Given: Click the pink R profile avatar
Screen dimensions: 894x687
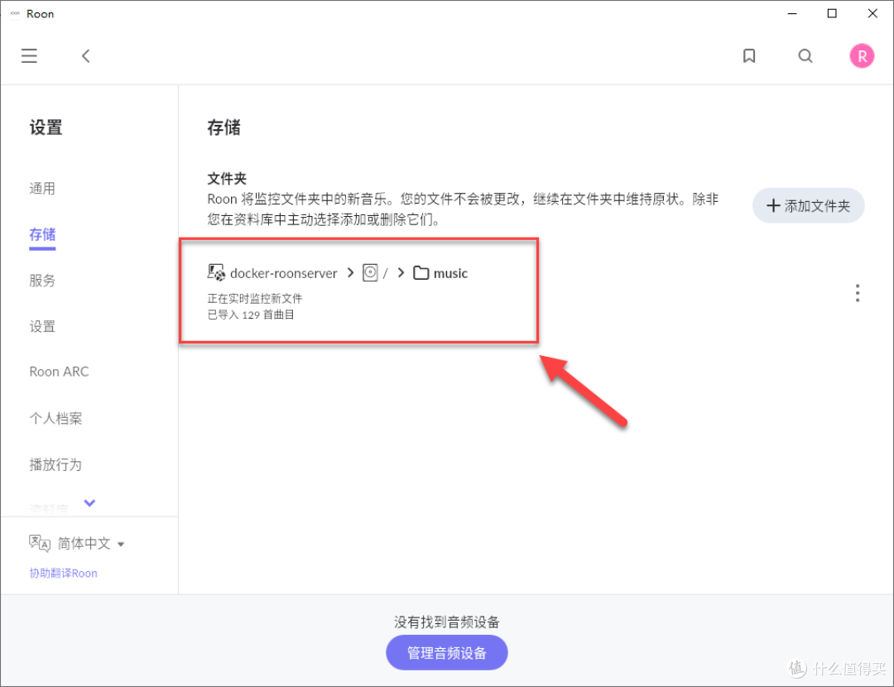Looking at the screenshot, I should coord(862,55).
